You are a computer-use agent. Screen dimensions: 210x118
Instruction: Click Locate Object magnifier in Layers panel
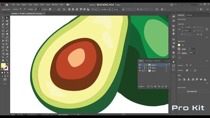(152, 87)
